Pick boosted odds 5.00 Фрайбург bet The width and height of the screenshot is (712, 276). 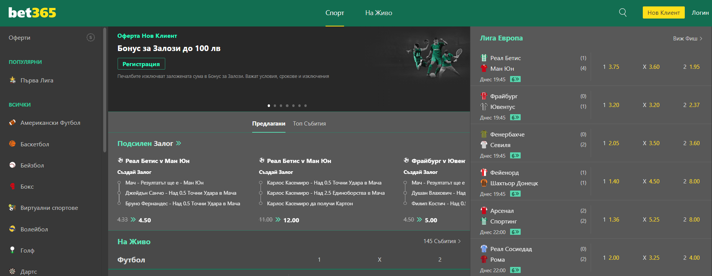pos(431,220)
